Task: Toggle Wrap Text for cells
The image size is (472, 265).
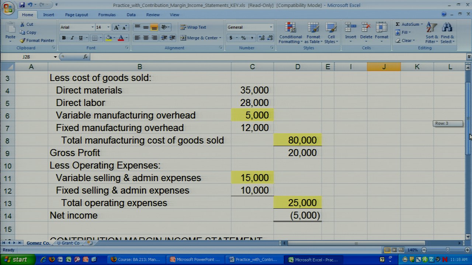Action: (193, 27)
